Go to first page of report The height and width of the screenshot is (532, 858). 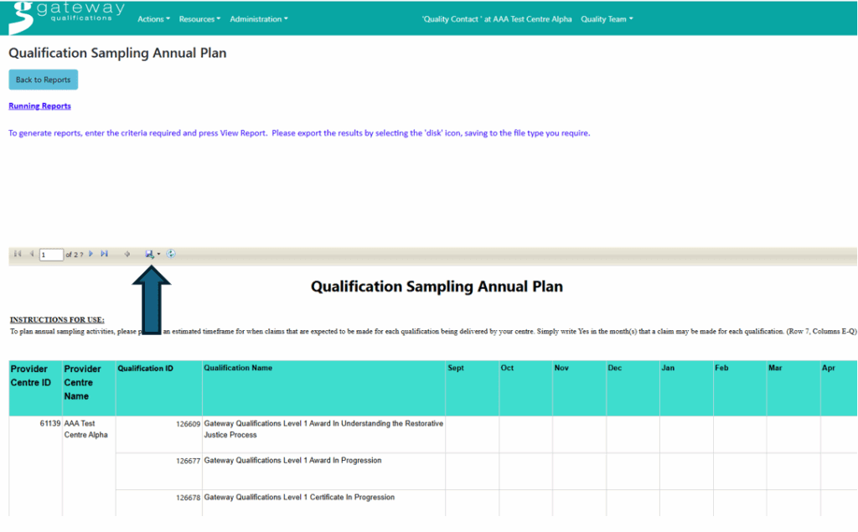point(18,254)
